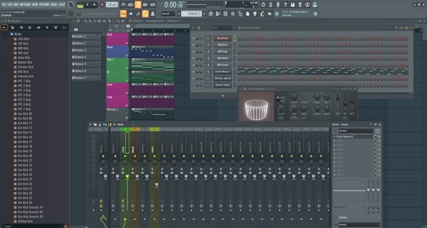Open the VIEW menu
The width and height of the screenshot is (427, 228).
35,4
